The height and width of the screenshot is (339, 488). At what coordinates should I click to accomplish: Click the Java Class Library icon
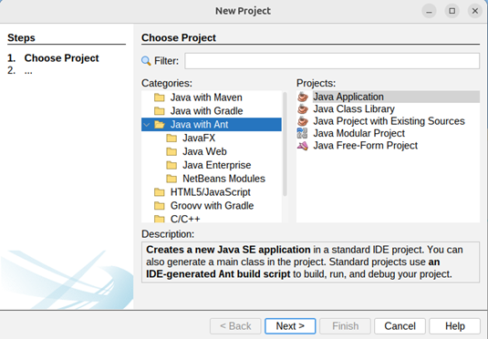(303, 108)
